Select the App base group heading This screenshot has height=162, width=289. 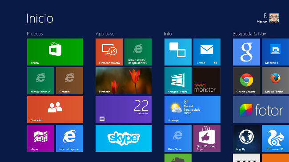105,34
